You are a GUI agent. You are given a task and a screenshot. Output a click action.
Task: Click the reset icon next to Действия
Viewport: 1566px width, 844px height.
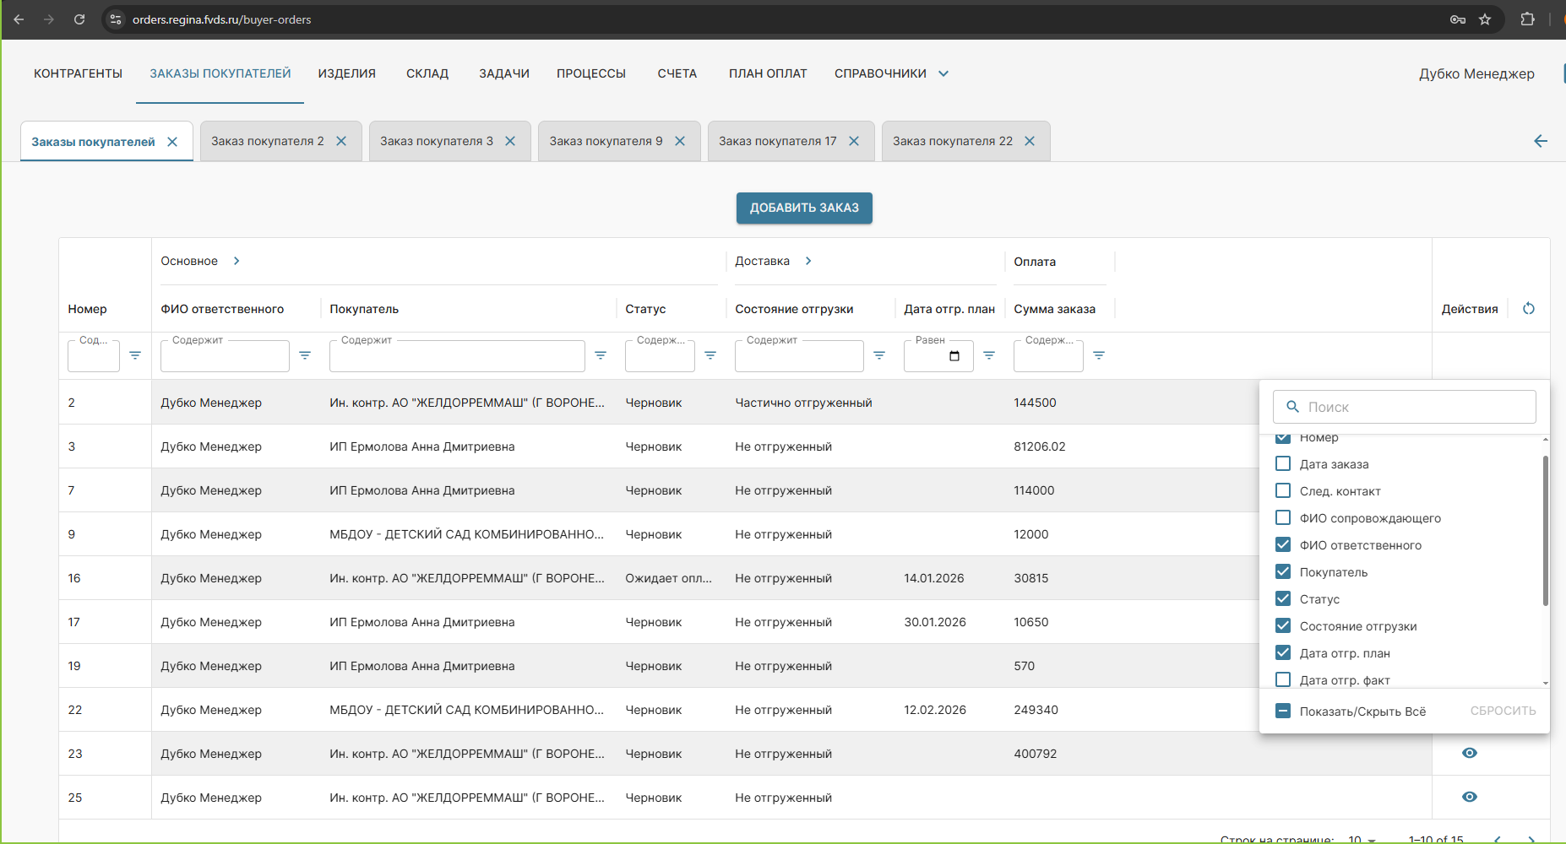pos(1528,309)
